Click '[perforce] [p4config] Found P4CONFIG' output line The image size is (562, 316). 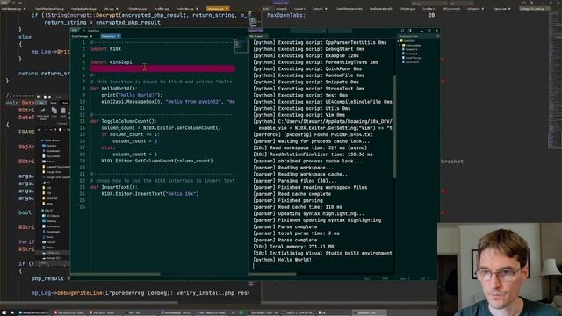[x=313, y=134]
